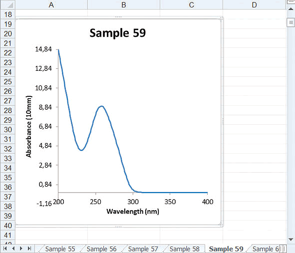Open the partially visible Sample 6 tab
The width and height of the screenshot is (295, 253).
pyautogui.click(x=265, y=249)
